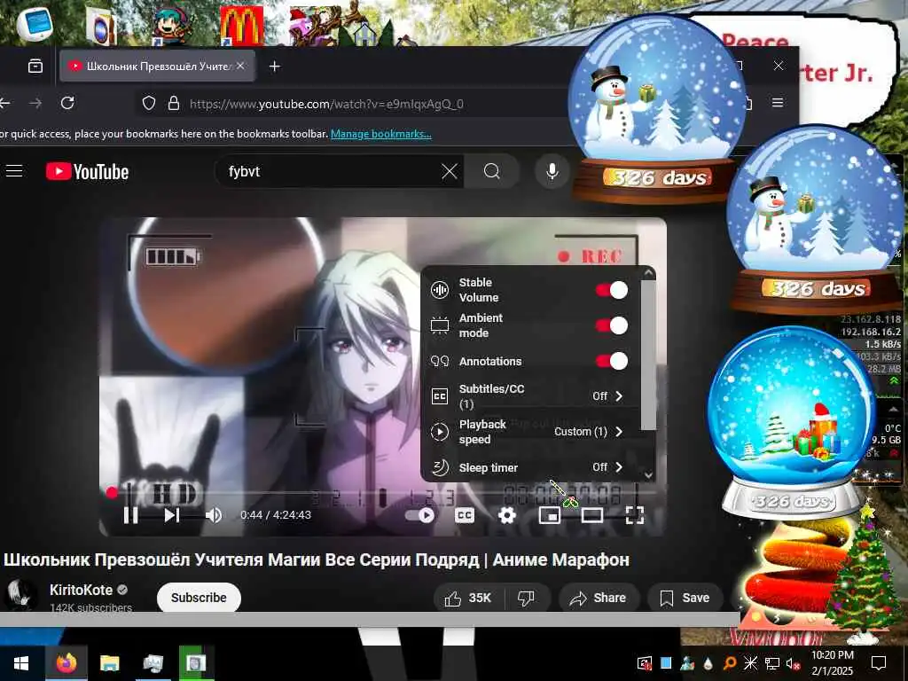The width and height of the screenshot is (908, 681).
Task: Close the player settings gear menu
Action: pos(506,515)
